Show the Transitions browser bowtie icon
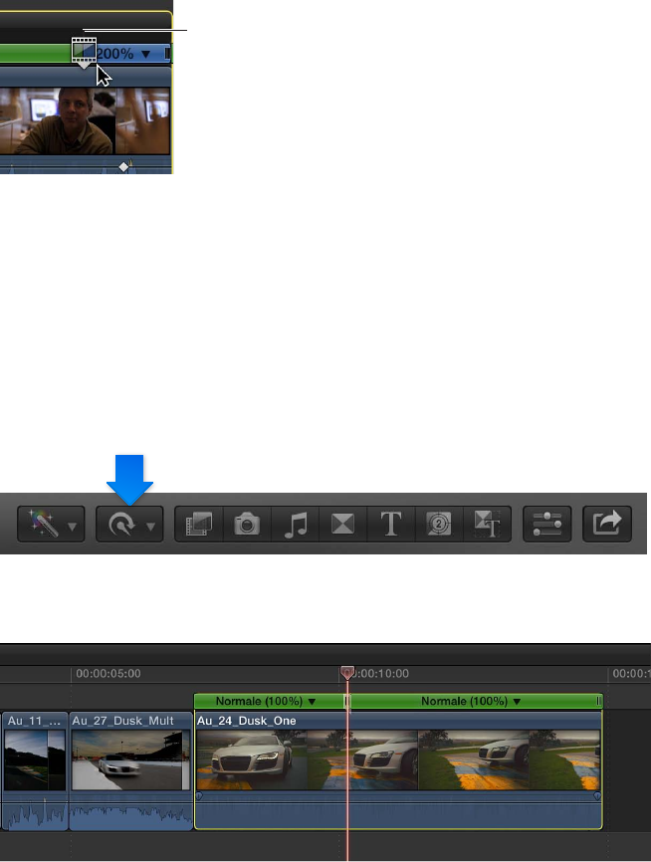This screenshot has height=862, width=651. click(x=343, y=524)
